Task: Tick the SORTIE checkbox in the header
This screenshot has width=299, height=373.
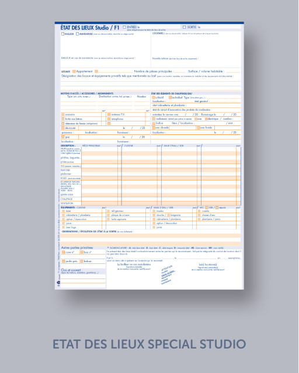Action: (x=184, y=27)
